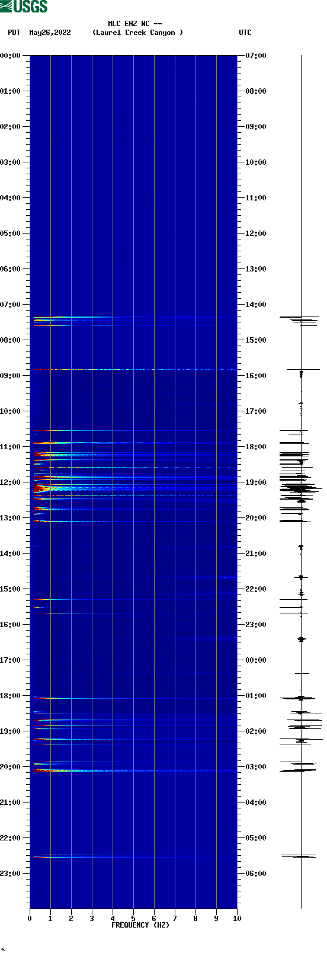Screen dimensions: 327x956
Task: Click the 'PDT' timezone label
Action: (x=14, y=33)
